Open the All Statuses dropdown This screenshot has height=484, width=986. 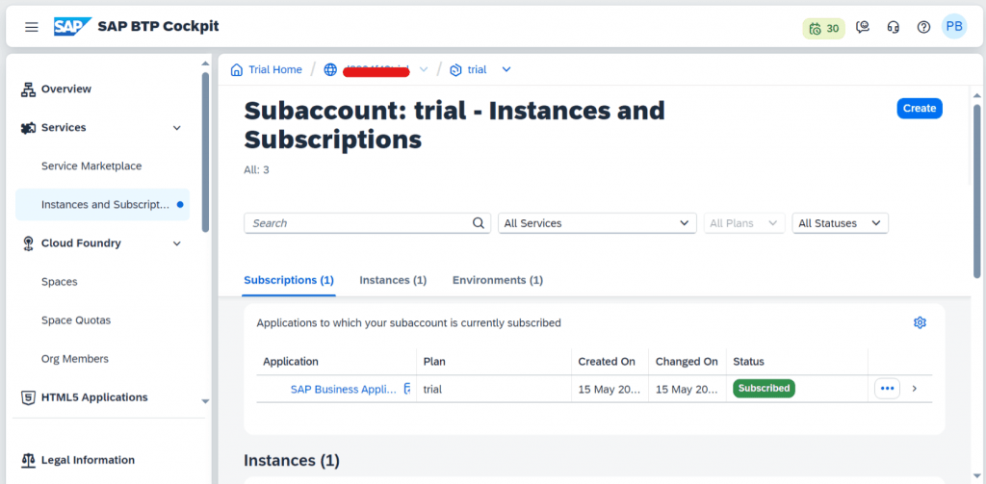coord(840,223)
